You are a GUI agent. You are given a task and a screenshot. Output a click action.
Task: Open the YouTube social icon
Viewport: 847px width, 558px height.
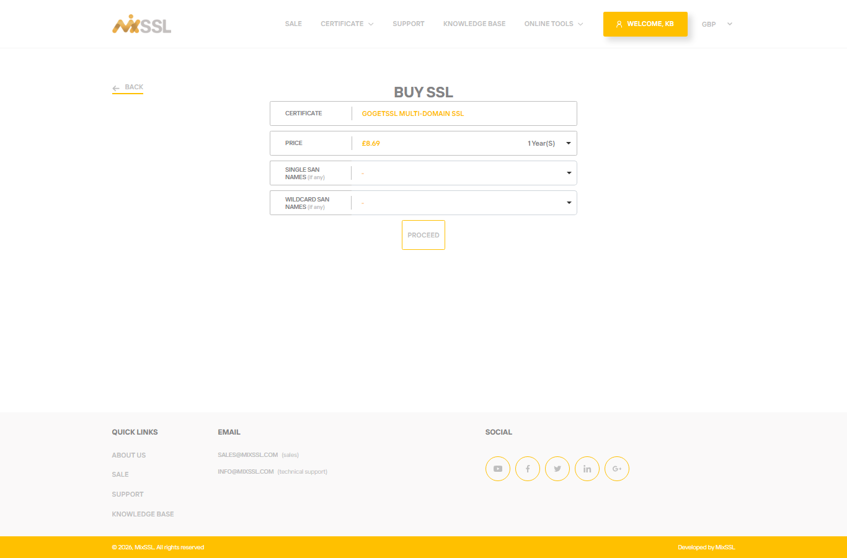(x=498, y=469)
